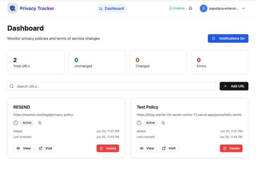Click RESEND last checked Jun 30, 11:45 PM
The height and width of the screenshot is (170, 256).
pyautogui.click(x=108, y=137)
